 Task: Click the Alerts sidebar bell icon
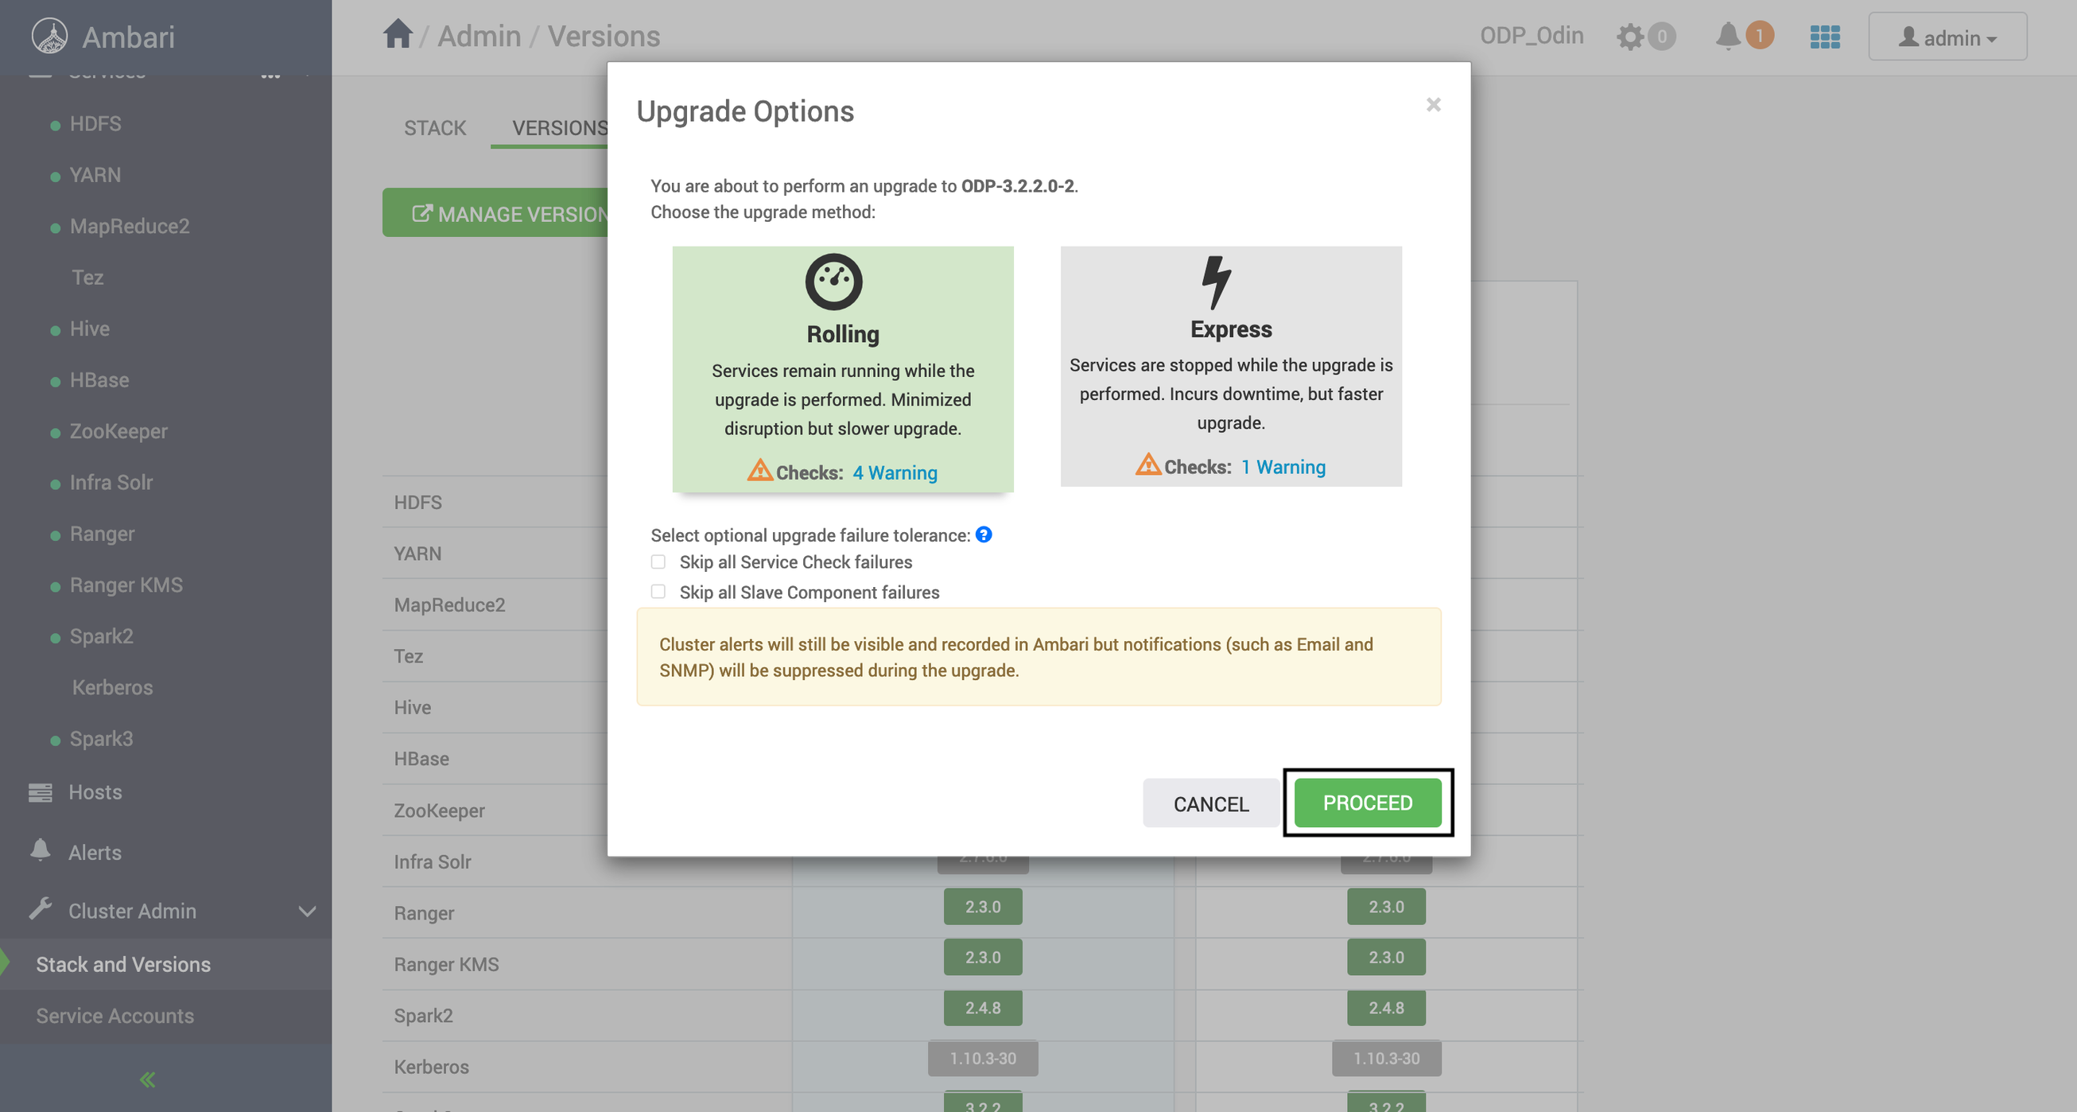pos(41,850)
